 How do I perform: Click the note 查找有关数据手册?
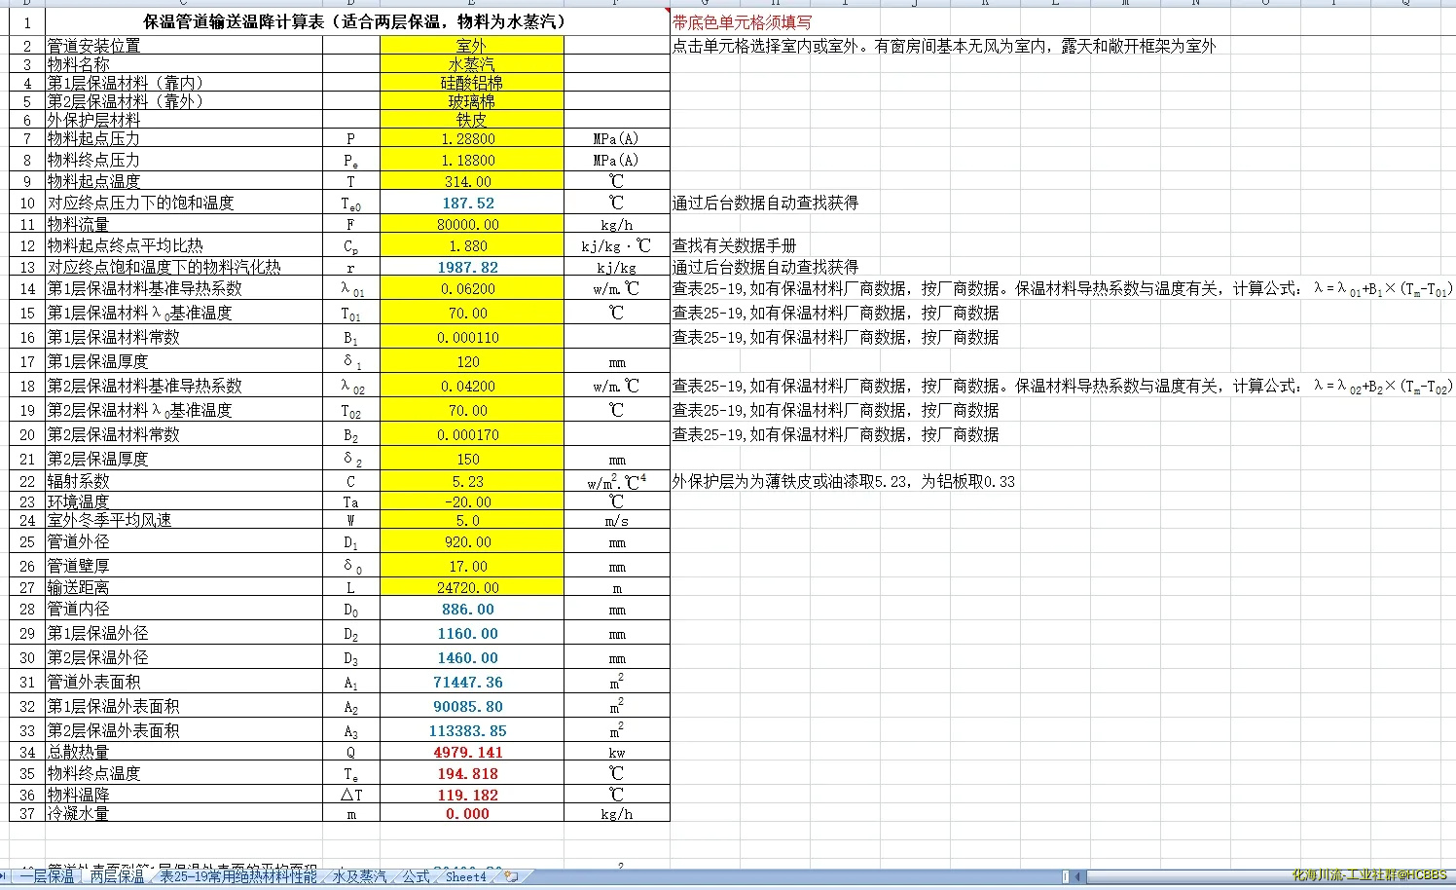click(734, 245)
